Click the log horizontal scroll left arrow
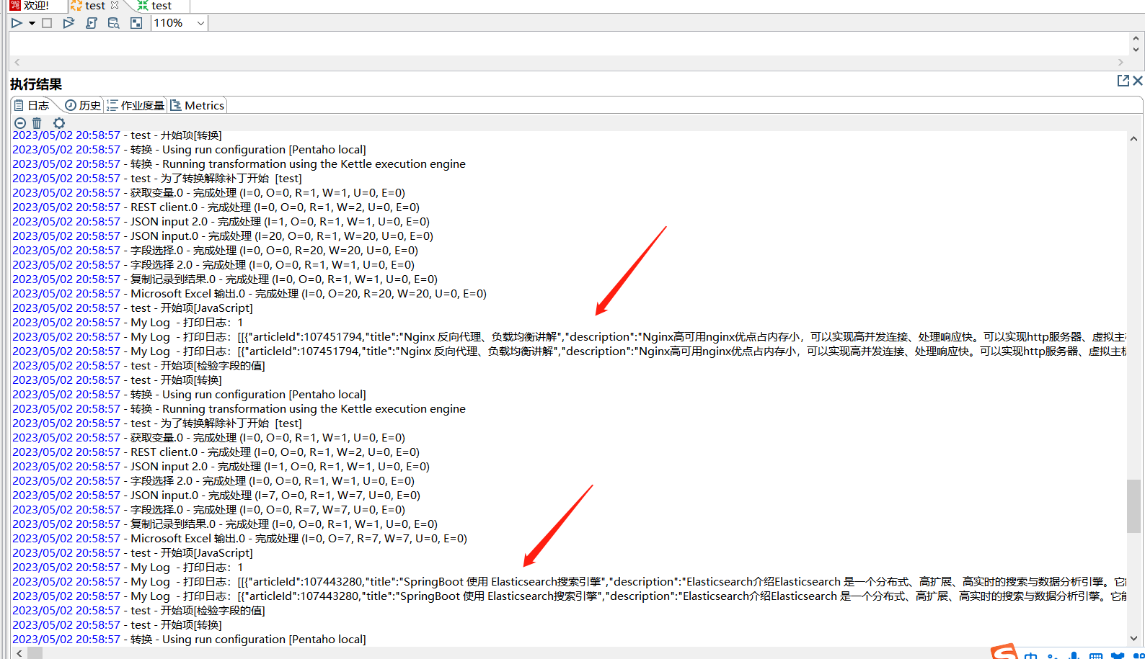The height and width of the screenshot is (659, 1145). [19, 653]
